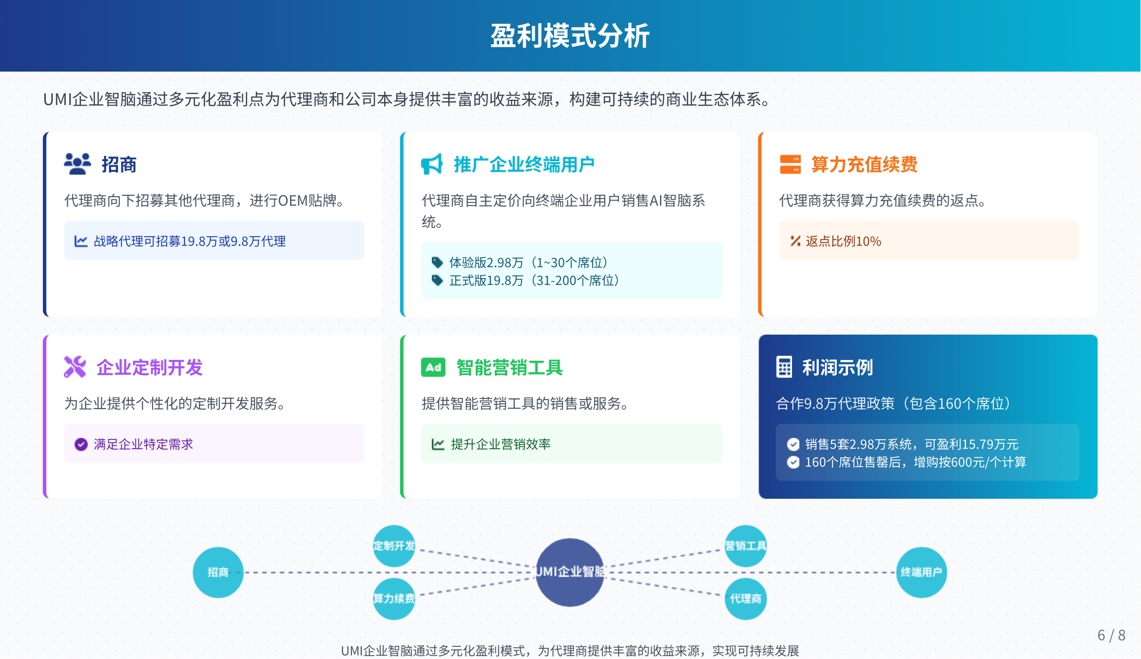The height and width of the screenshot is (659, 1141).
Task: Click the megaphone icon beside 推广企业终端用户
Action: coord(432,164)
